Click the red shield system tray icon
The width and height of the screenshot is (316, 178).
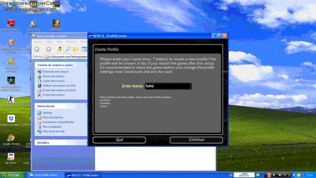click(x=303, y=175)
